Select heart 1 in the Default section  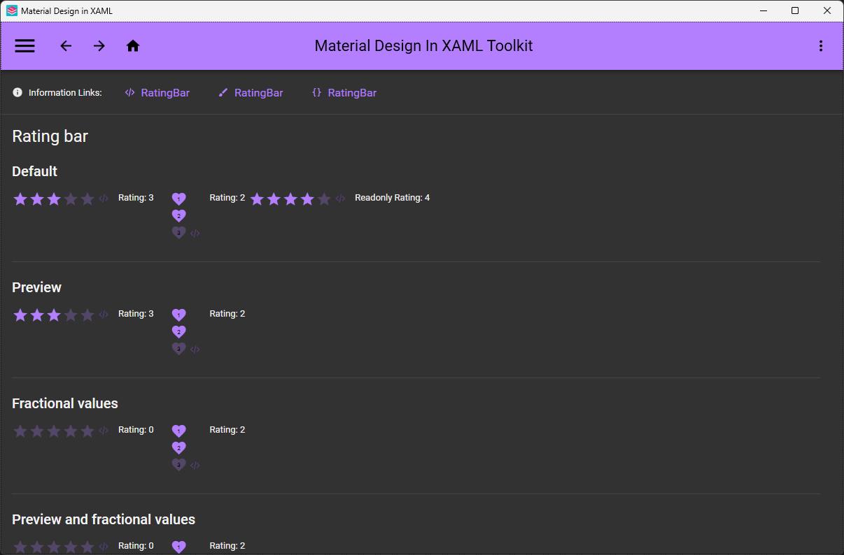click(179, 199)
